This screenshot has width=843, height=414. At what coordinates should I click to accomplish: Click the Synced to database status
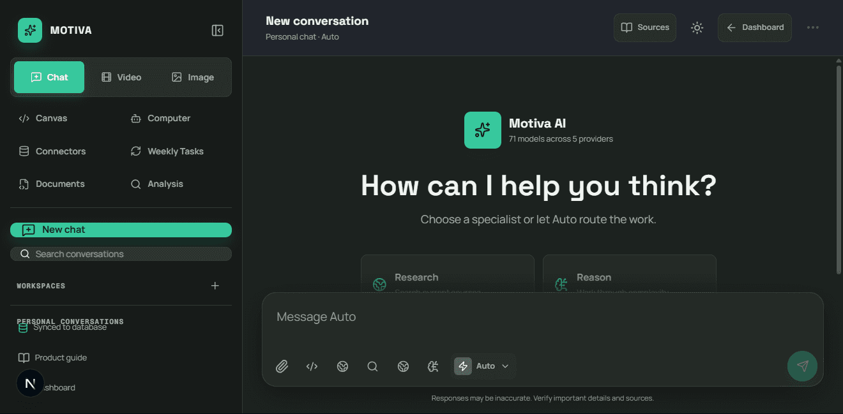(63, 327)
